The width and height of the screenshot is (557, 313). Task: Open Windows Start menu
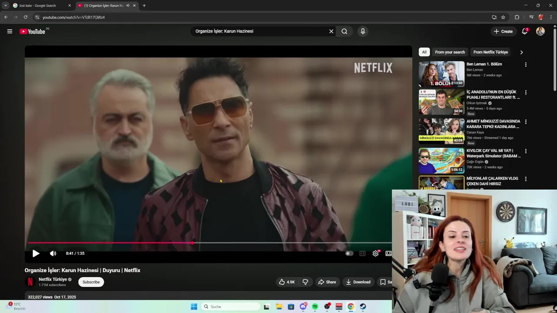[194, 306]
